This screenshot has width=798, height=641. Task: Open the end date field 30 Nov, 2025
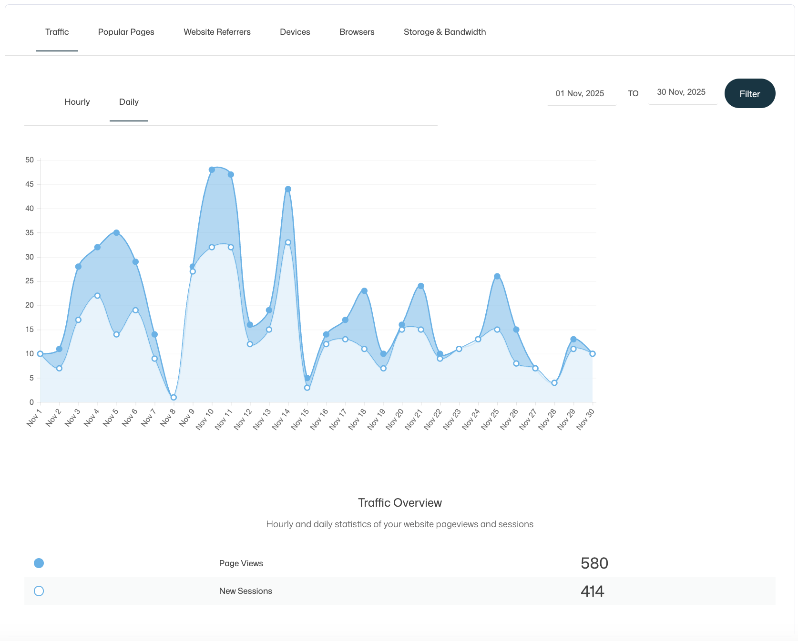coord(683,92)
